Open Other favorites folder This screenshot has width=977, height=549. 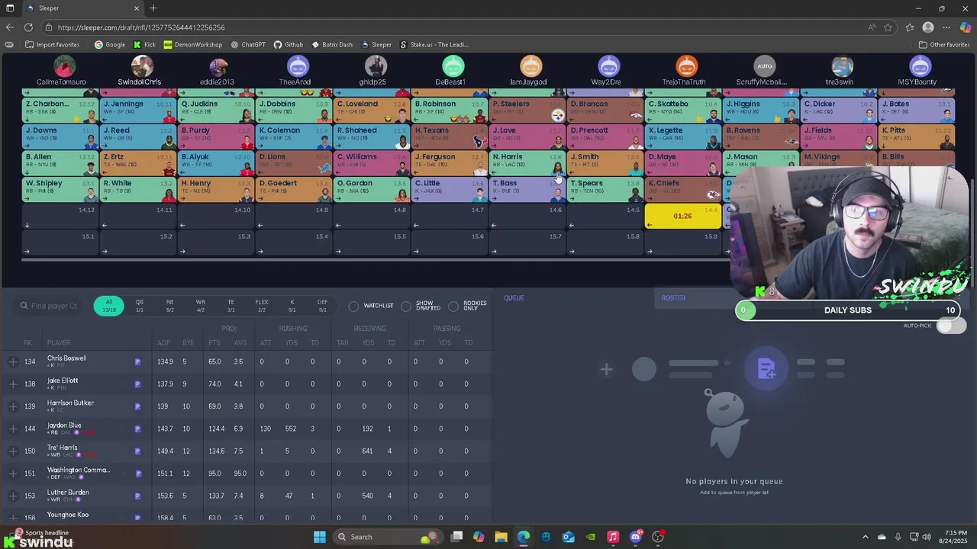pyautogui.click(x=944, y=44)
